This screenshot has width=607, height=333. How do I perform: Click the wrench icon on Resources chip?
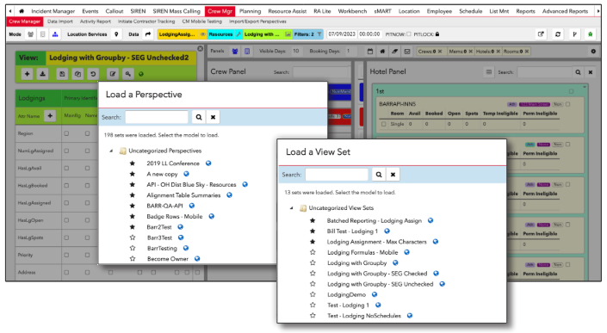click(238, 34)
